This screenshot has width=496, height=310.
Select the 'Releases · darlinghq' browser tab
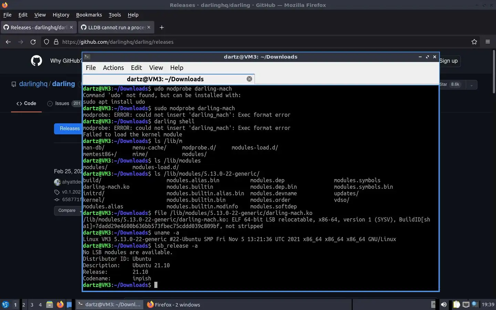(39, 28)
